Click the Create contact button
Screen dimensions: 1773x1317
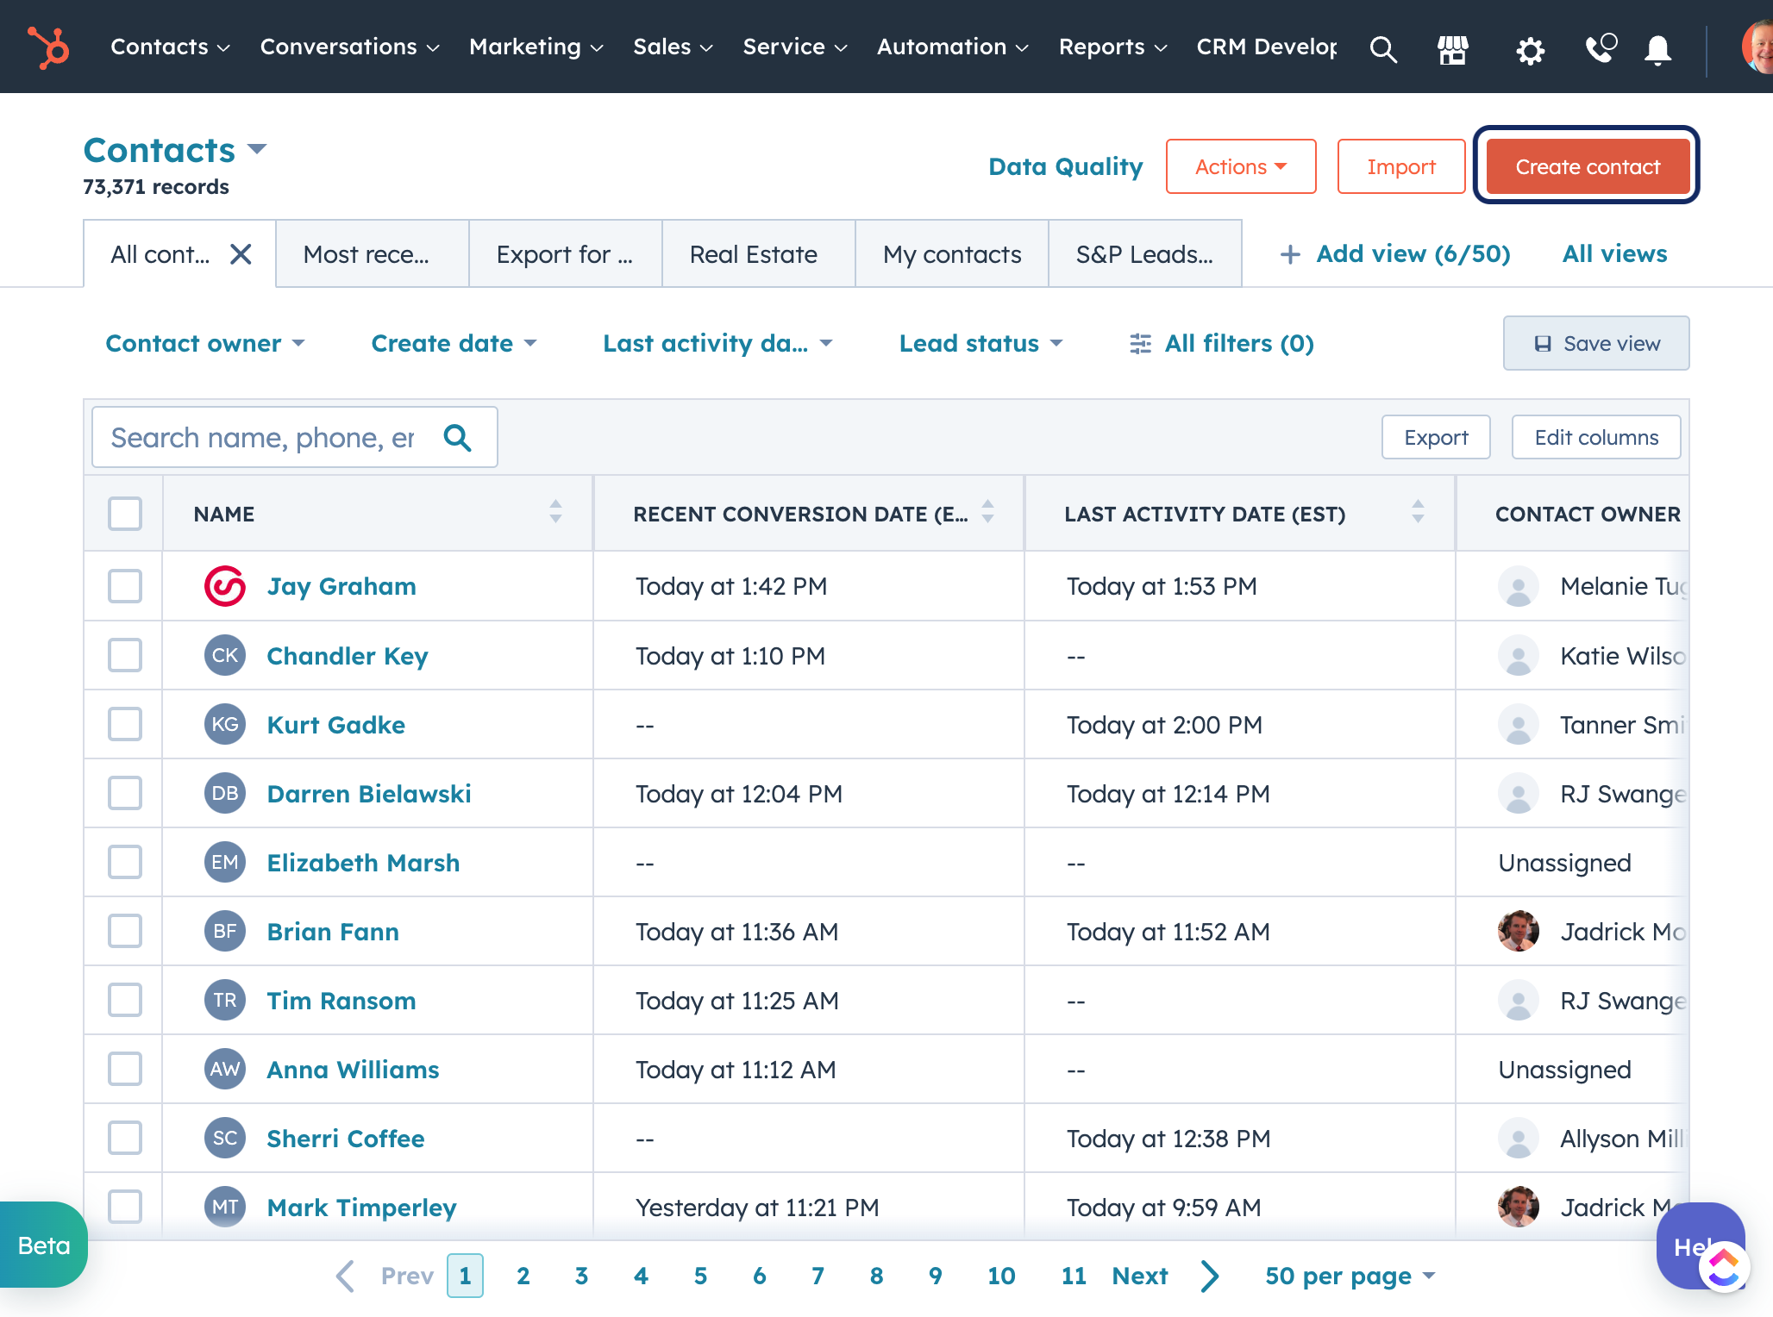click(x=1587, y=166)
